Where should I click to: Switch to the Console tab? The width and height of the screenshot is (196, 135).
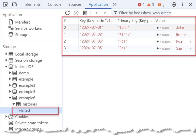pos(54,4)
